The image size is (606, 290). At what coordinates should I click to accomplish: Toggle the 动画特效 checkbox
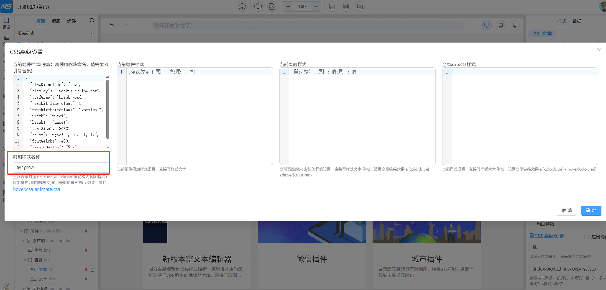coord(532,224)
